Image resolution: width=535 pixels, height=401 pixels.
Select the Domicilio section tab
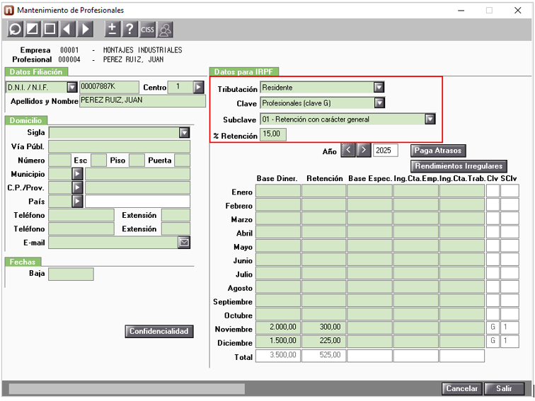coord(26,120)
